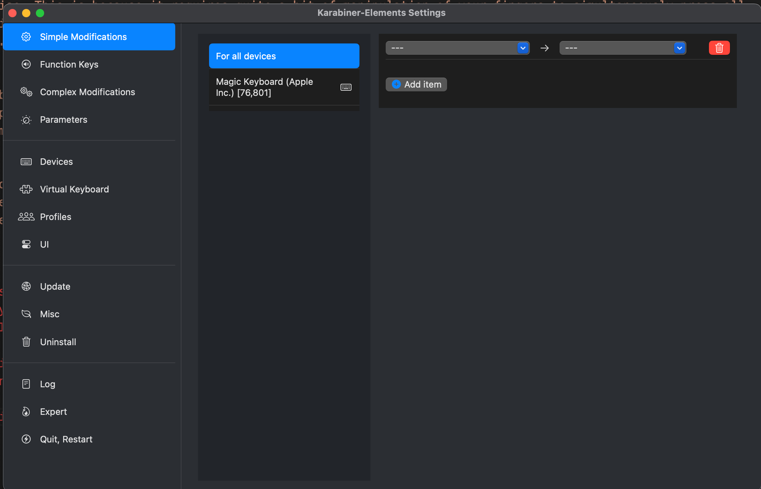The height and width of the screenshot is (489, 761).
Task: Click the UI switches icon
Action: click(x=26, y=244)
